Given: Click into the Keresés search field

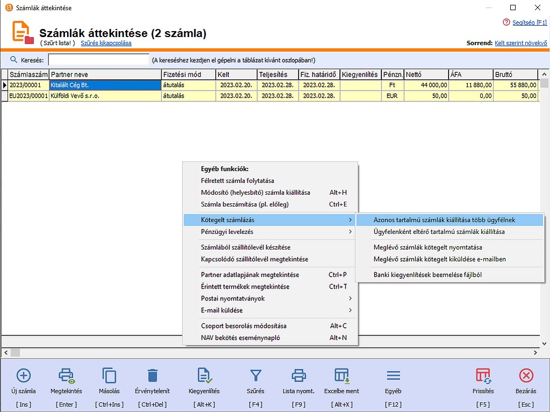Looking at the screenshot, I should coord(98,60).
